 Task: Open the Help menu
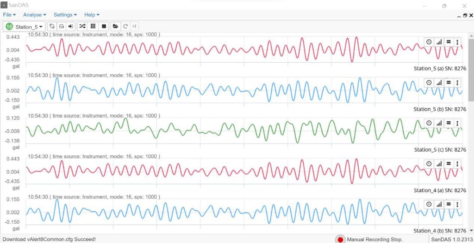point(92,15)
